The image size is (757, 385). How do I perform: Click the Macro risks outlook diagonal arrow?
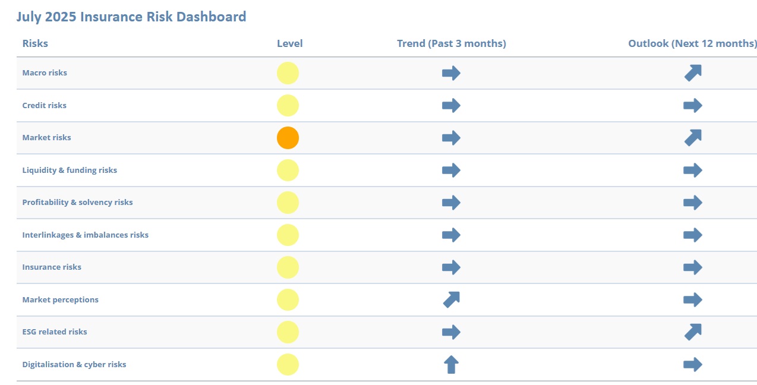click(x=693, y=73)
